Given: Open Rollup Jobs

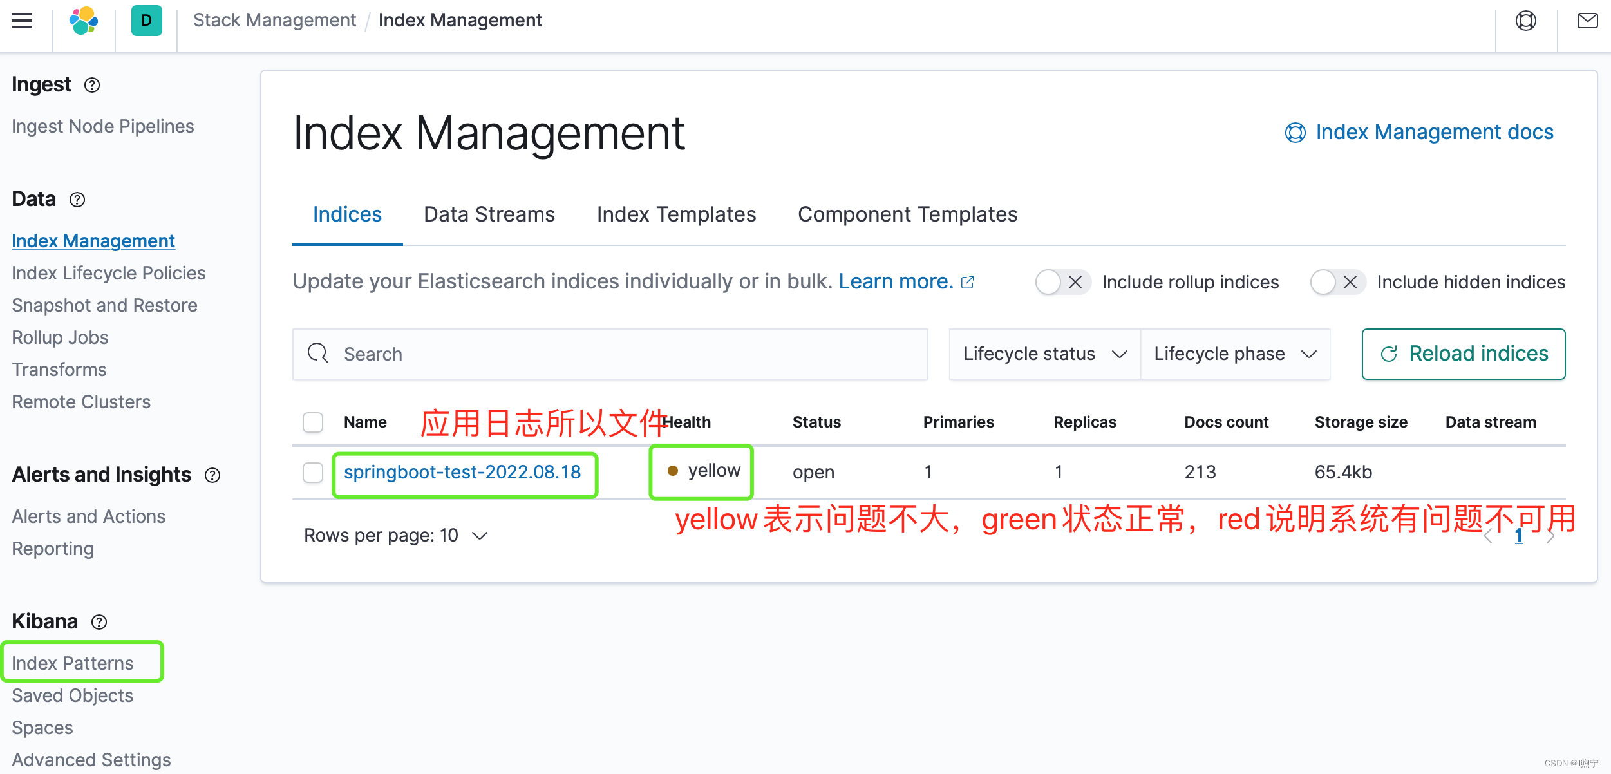Looking at the screenshot, I should pos(60,337).
